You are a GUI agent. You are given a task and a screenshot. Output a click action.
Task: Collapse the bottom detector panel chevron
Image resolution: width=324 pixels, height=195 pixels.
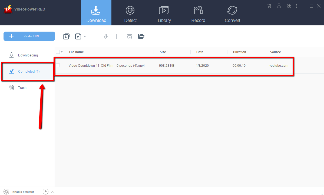point(52,191)
